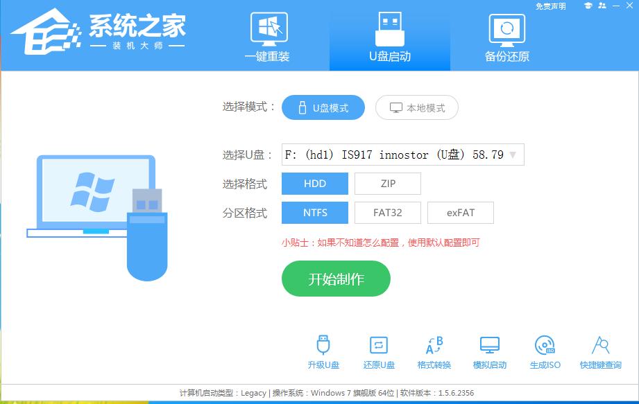Open the USB drive selection dropdown

click(511, 155)
